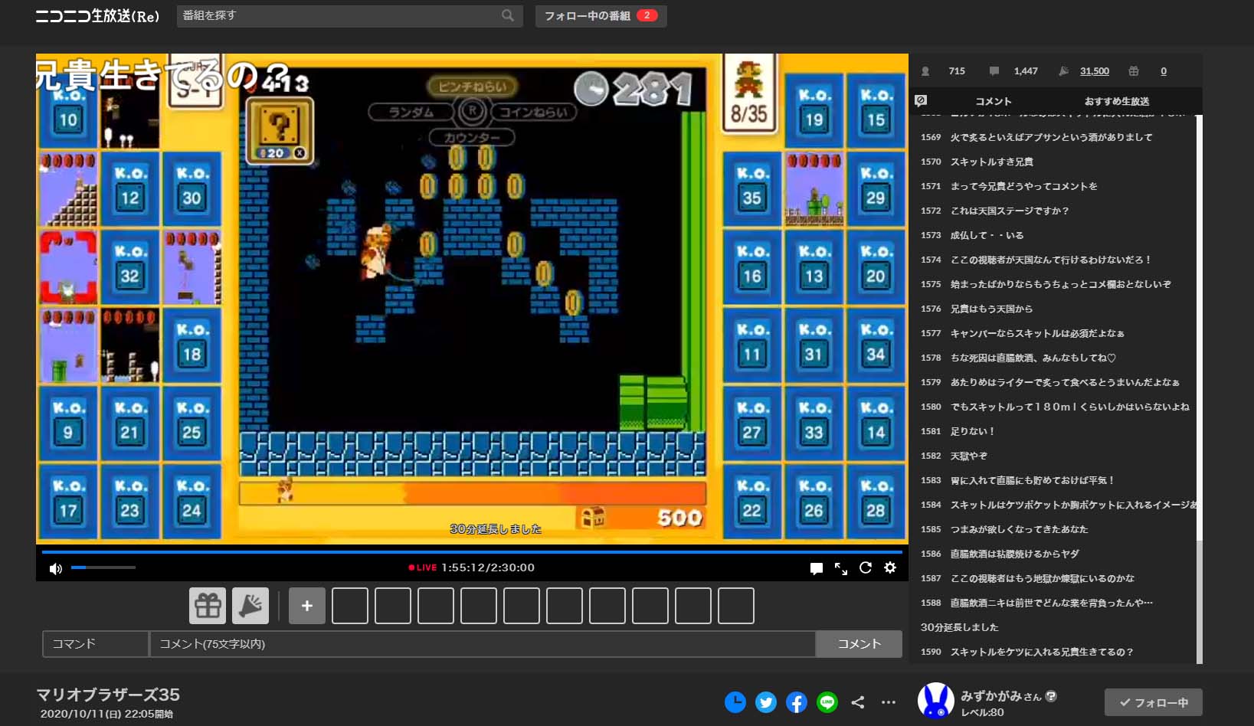Open the three-dot more options menu

[889, 701]
